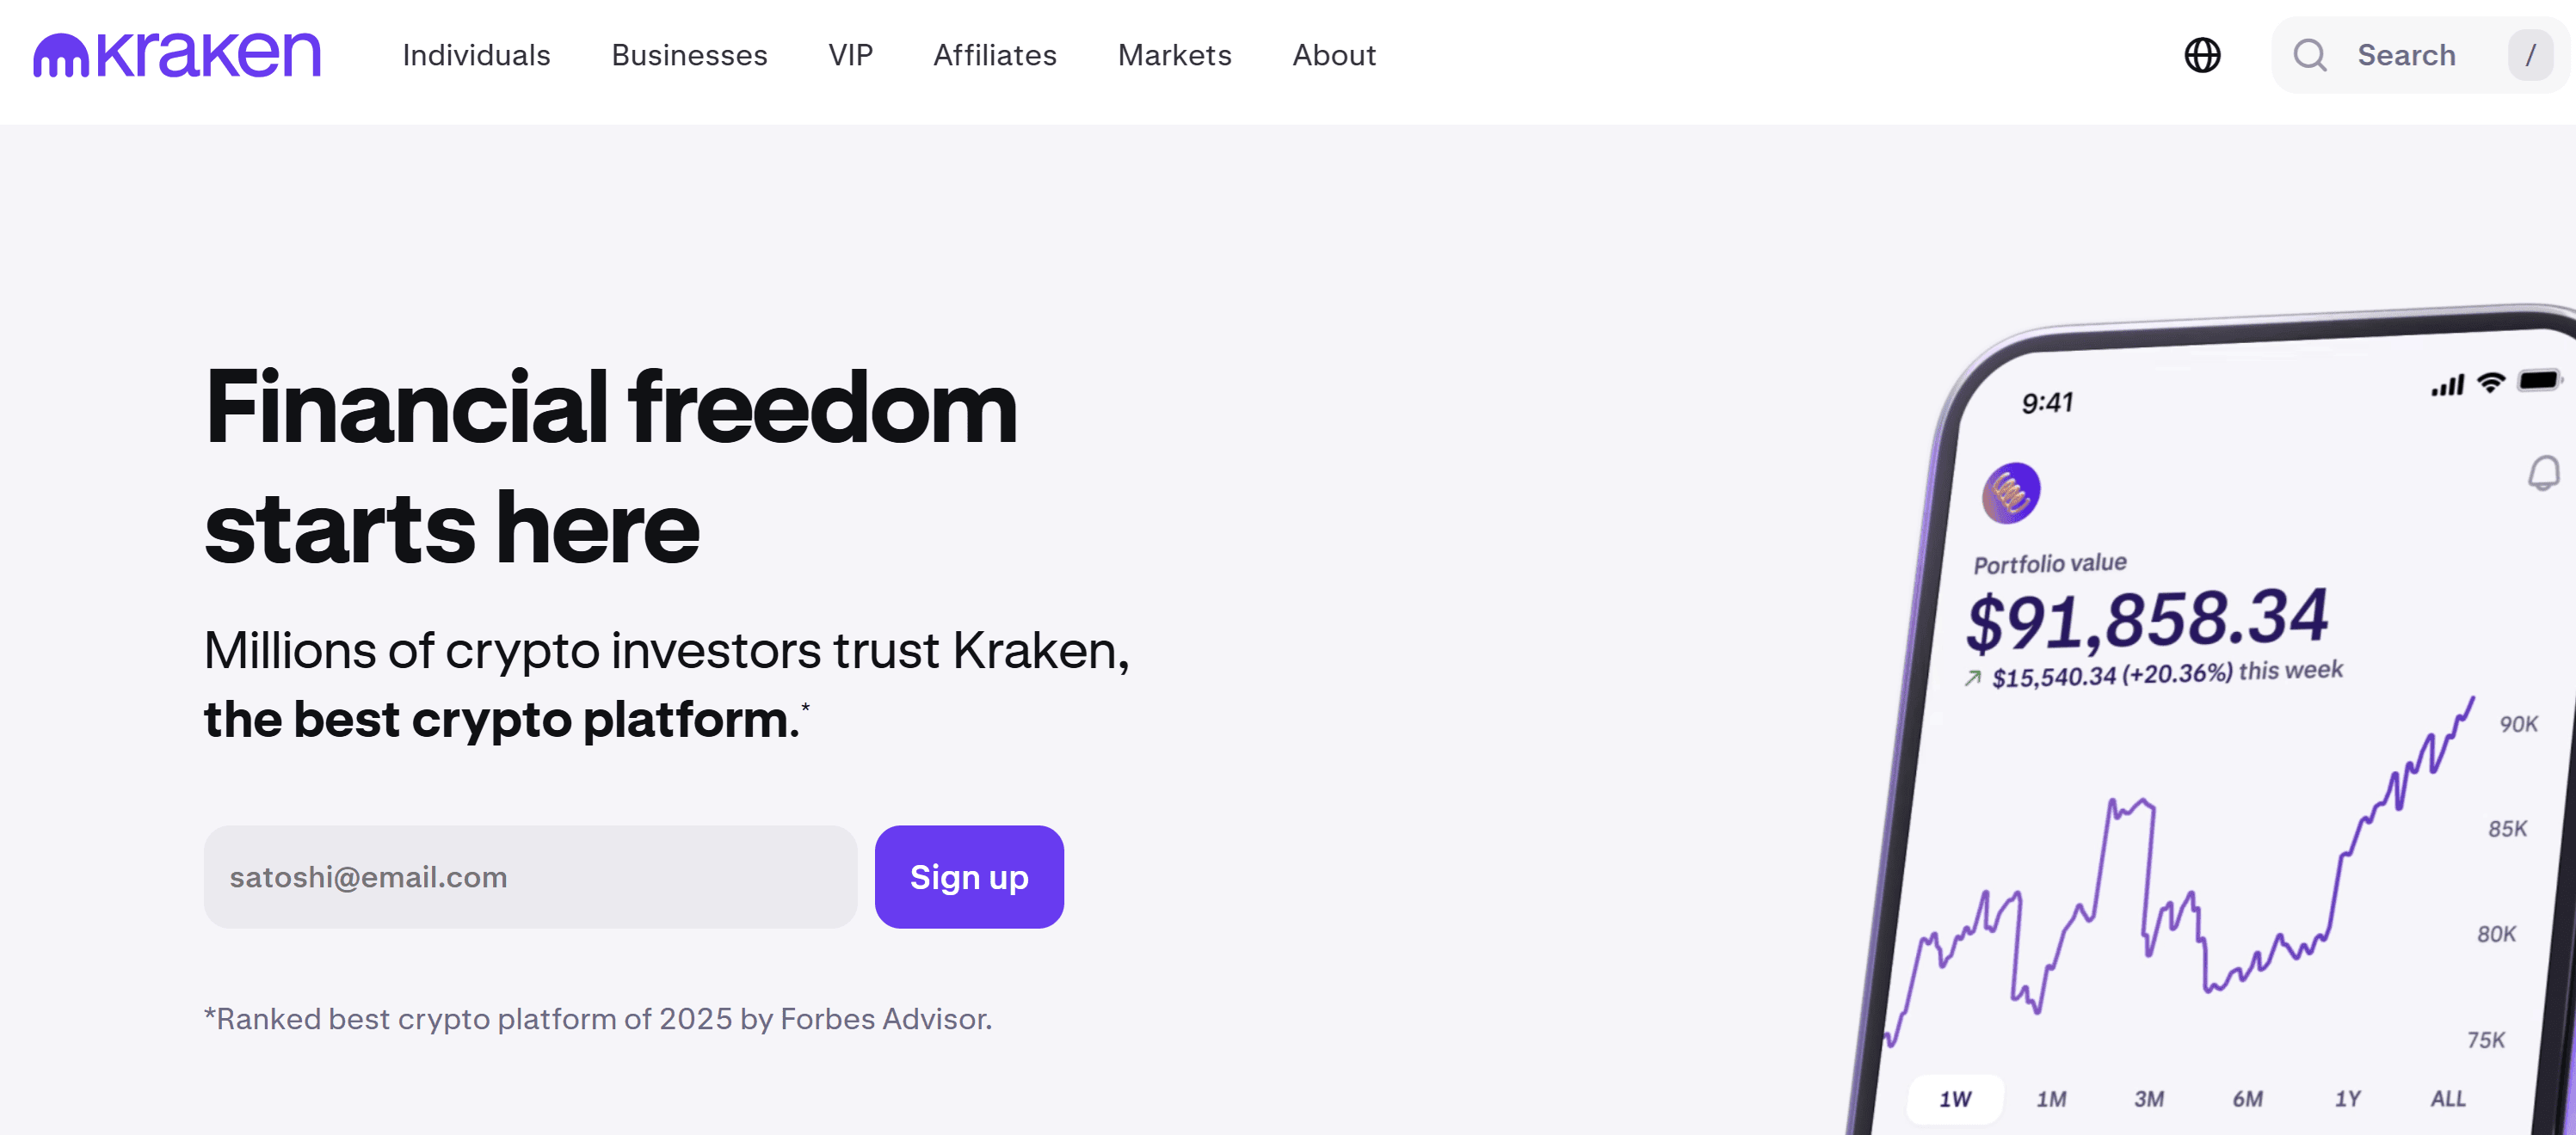The height and width of the screenshot is (1135, 2576).
Task: Click the magnifying glass search icon
Action: click(2309, 55)
